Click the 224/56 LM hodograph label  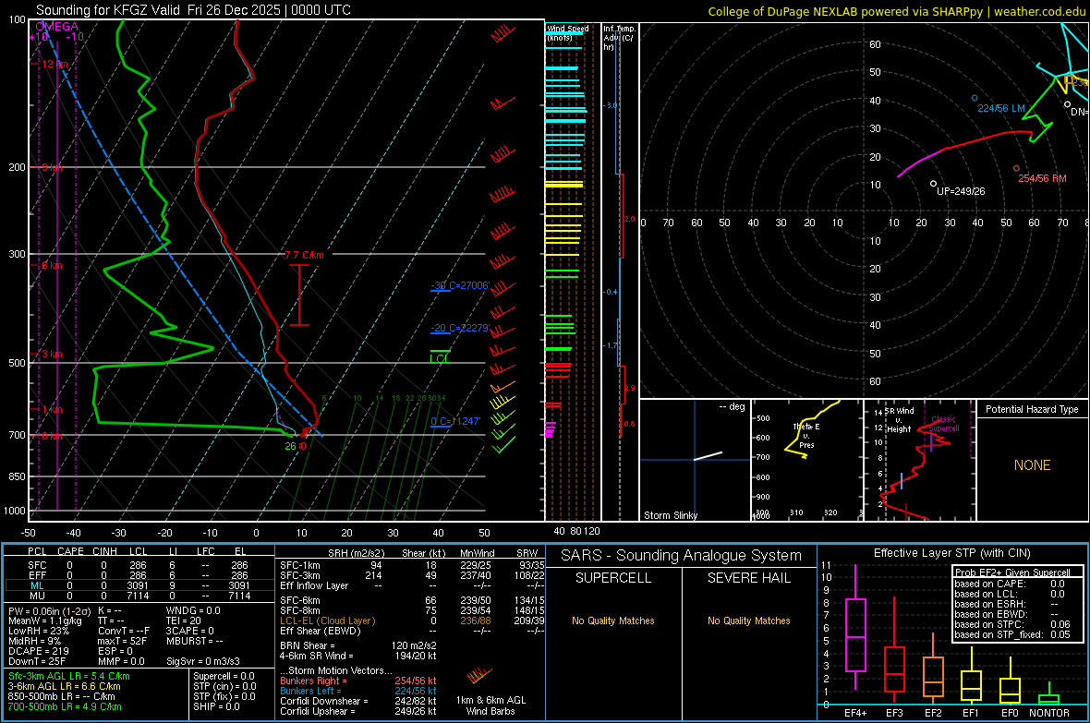click(1001, 108)
